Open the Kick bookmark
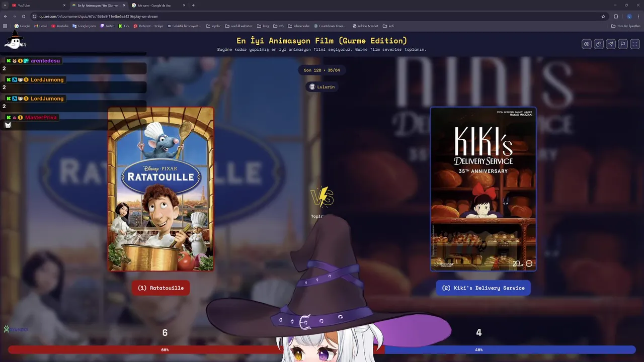Image resolution: width=644 pixels, height=362 pixels. point(124,26)
